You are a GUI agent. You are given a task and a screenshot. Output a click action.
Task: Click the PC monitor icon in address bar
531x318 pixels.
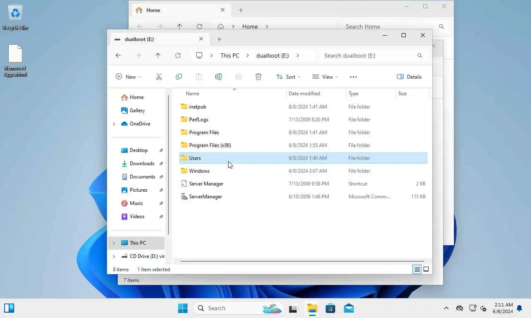pyautogui.click(x=199, y=55)
